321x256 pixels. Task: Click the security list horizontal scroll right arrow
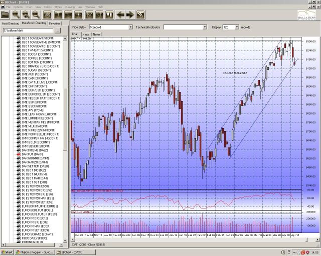(x=61, y=244)
